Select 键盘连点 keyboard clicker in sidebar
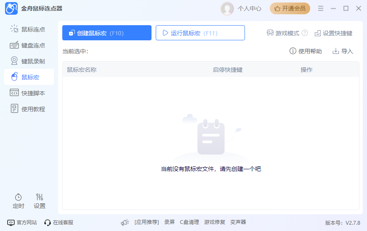Viewport: 367px width, 231px height. click(x=29, y=45)
